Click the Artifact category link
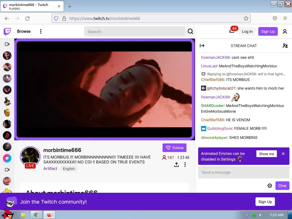Screen dimensions: 292x219 pyautogui.click(x=50, y=169)
